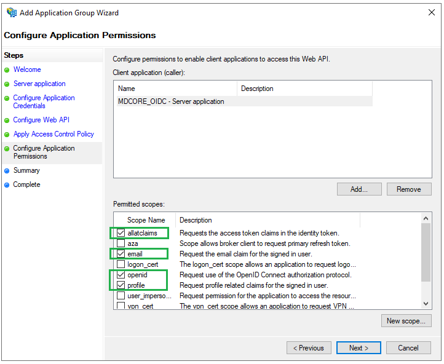The image size is (444, 364).
Task: Click the blue bullet beside Complete step
Action: point(7,185)
